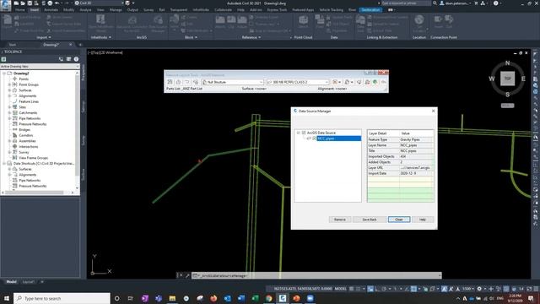Click the Toolspace help icon
The width and height of the screenshot is (540, 304).
pyautogui.click(x=76, y=59)
